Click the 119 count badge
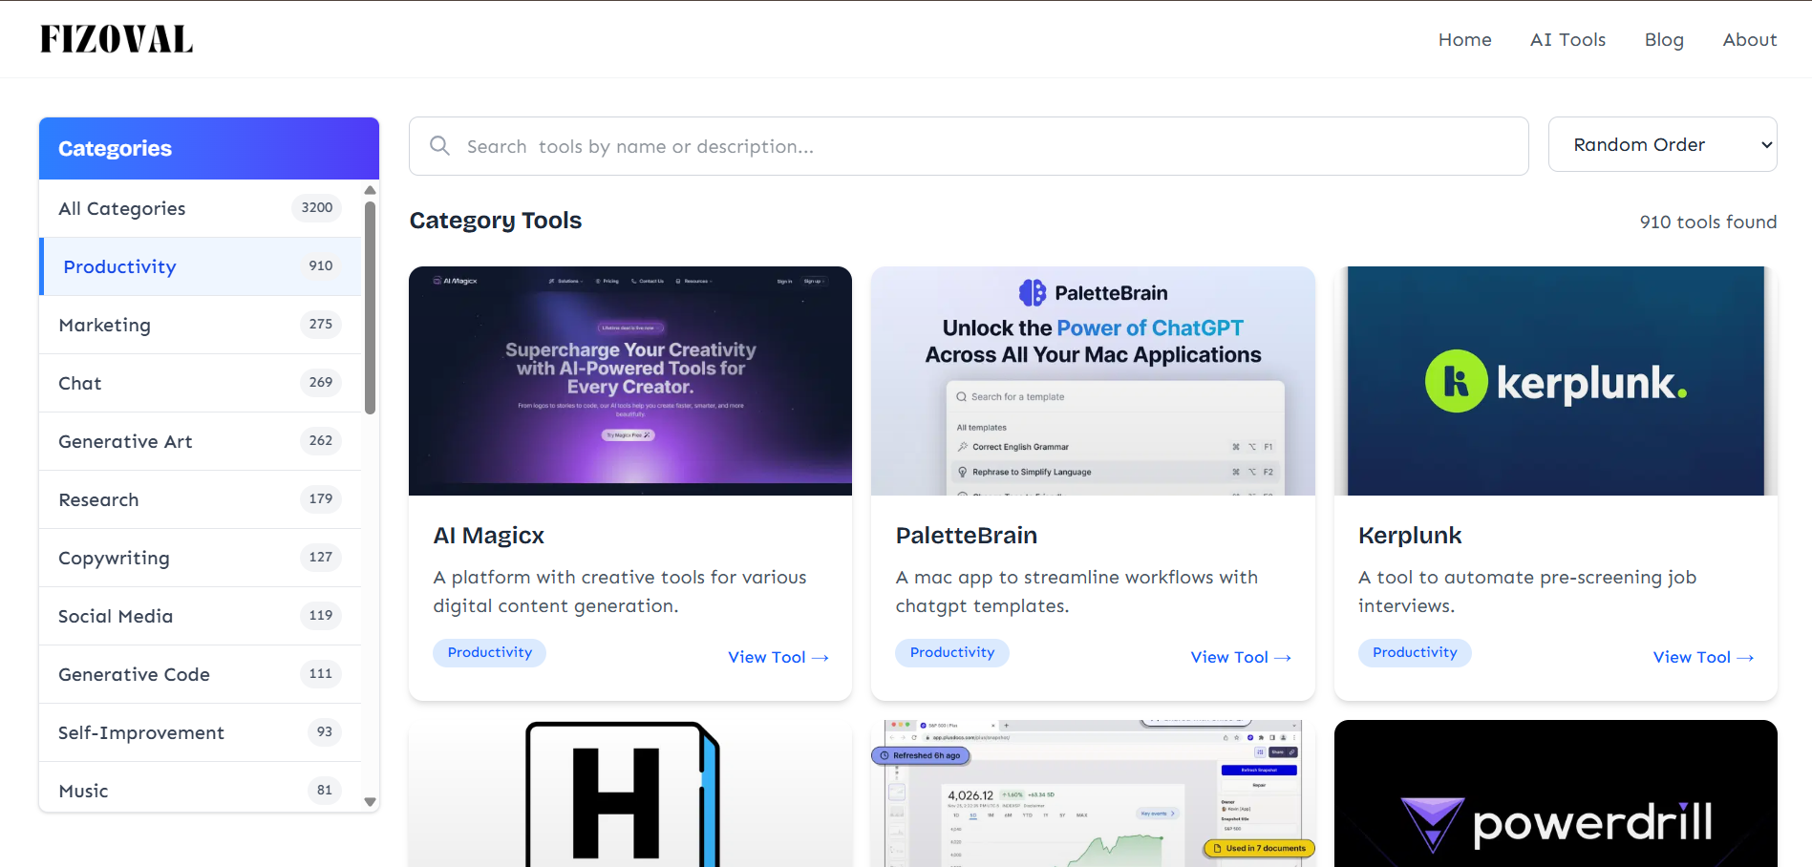Screen dimensions: 1812x867 [321, 615]
